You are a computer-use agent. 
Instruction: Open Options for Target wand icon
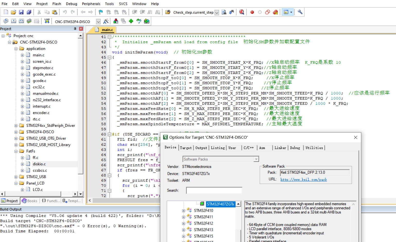coord(106,21)
